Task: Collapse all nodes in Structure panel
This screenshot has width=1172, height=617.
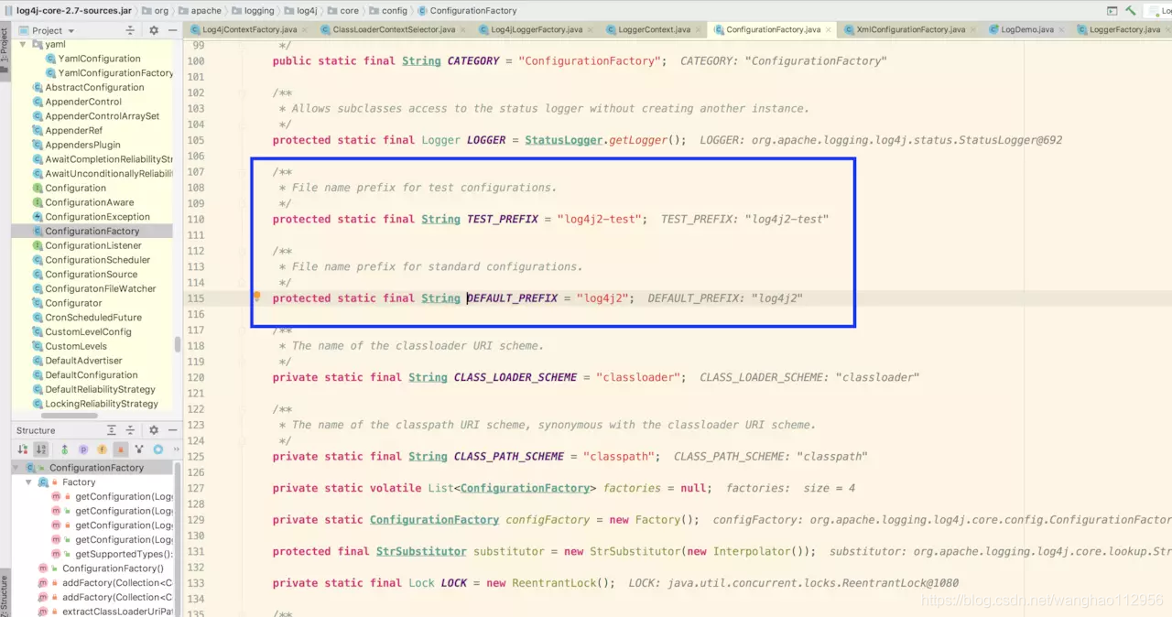Action: coord(130,430)
